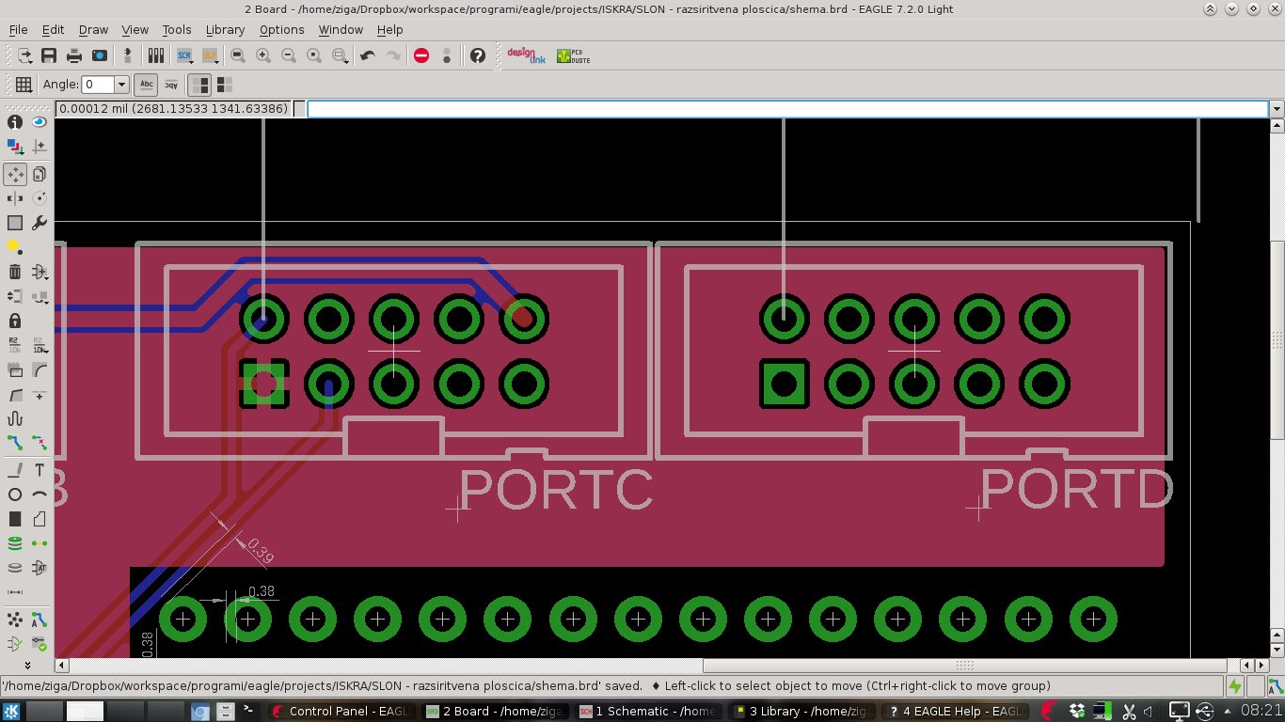
Task: Select the Meander tool
Action: click(15, 418)
